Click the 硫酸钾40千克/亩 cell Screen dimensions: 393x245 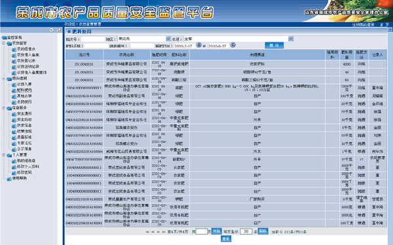257,72
